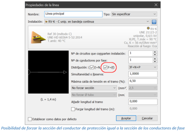Decrease number of circuits sharing installation
This screenshot has width=186, height=132.
click(155, 55)
